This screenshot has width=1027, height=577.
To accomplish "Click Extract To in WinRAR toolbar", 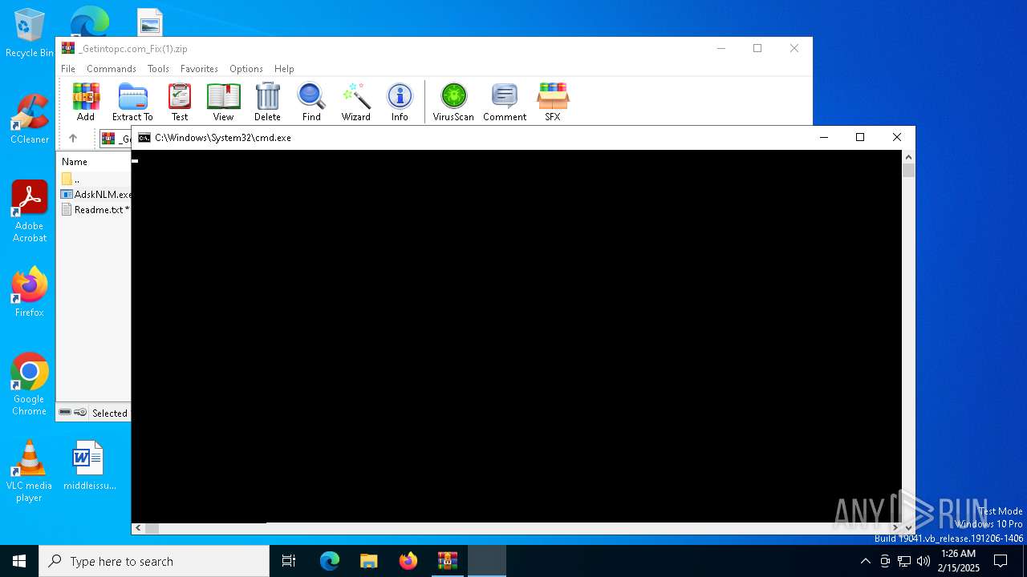I will pyautogui.click(x=132, y=102).
